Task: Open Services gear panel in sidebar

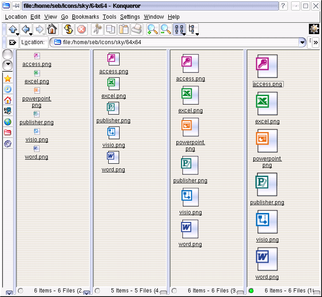Action: click(x=8, y=144)
